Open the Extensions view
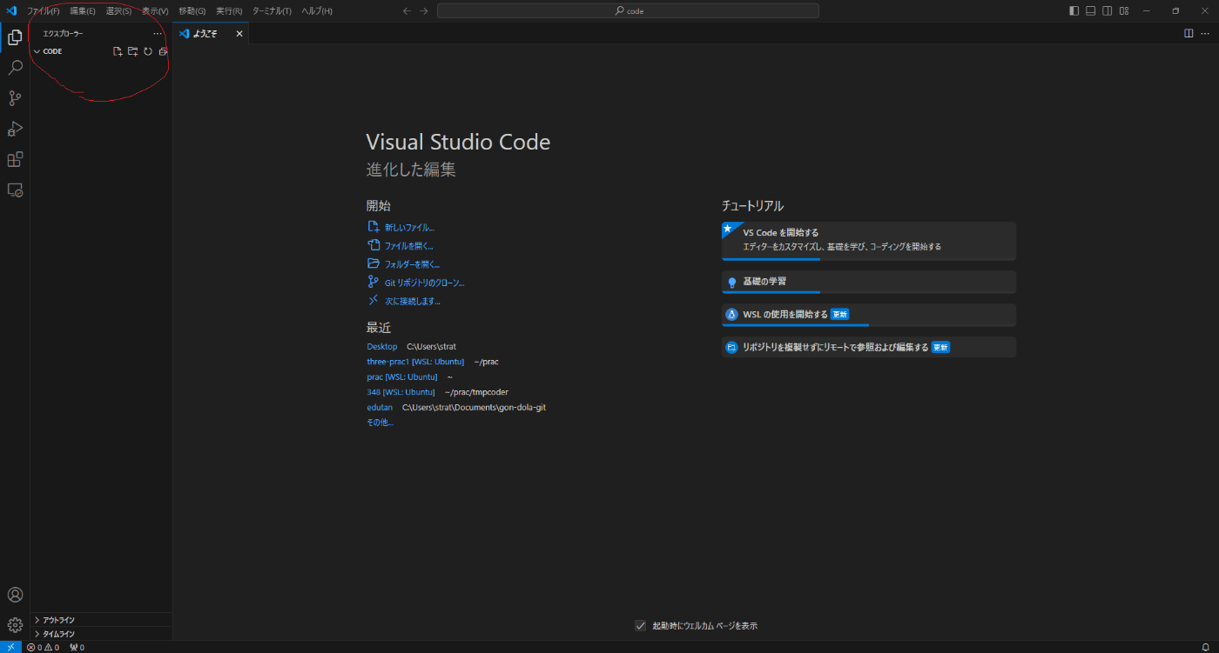Image resolution: width=1219 pixels, height=653 pixels. coord(15,159)
